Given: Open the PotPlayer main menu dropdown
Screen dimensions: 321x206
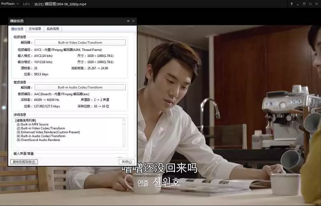Looking at the screenshot, I should (x=10, y=4).
